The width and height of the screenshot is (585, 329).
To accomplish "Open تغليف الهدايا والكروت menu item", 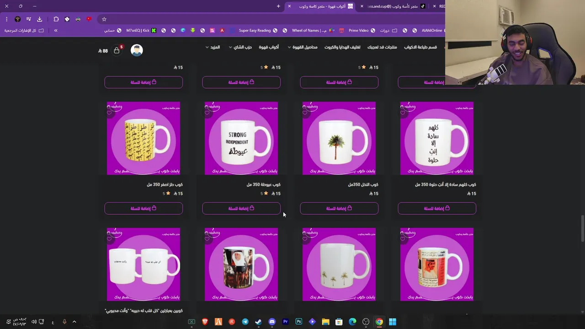I will click(342, 47).
